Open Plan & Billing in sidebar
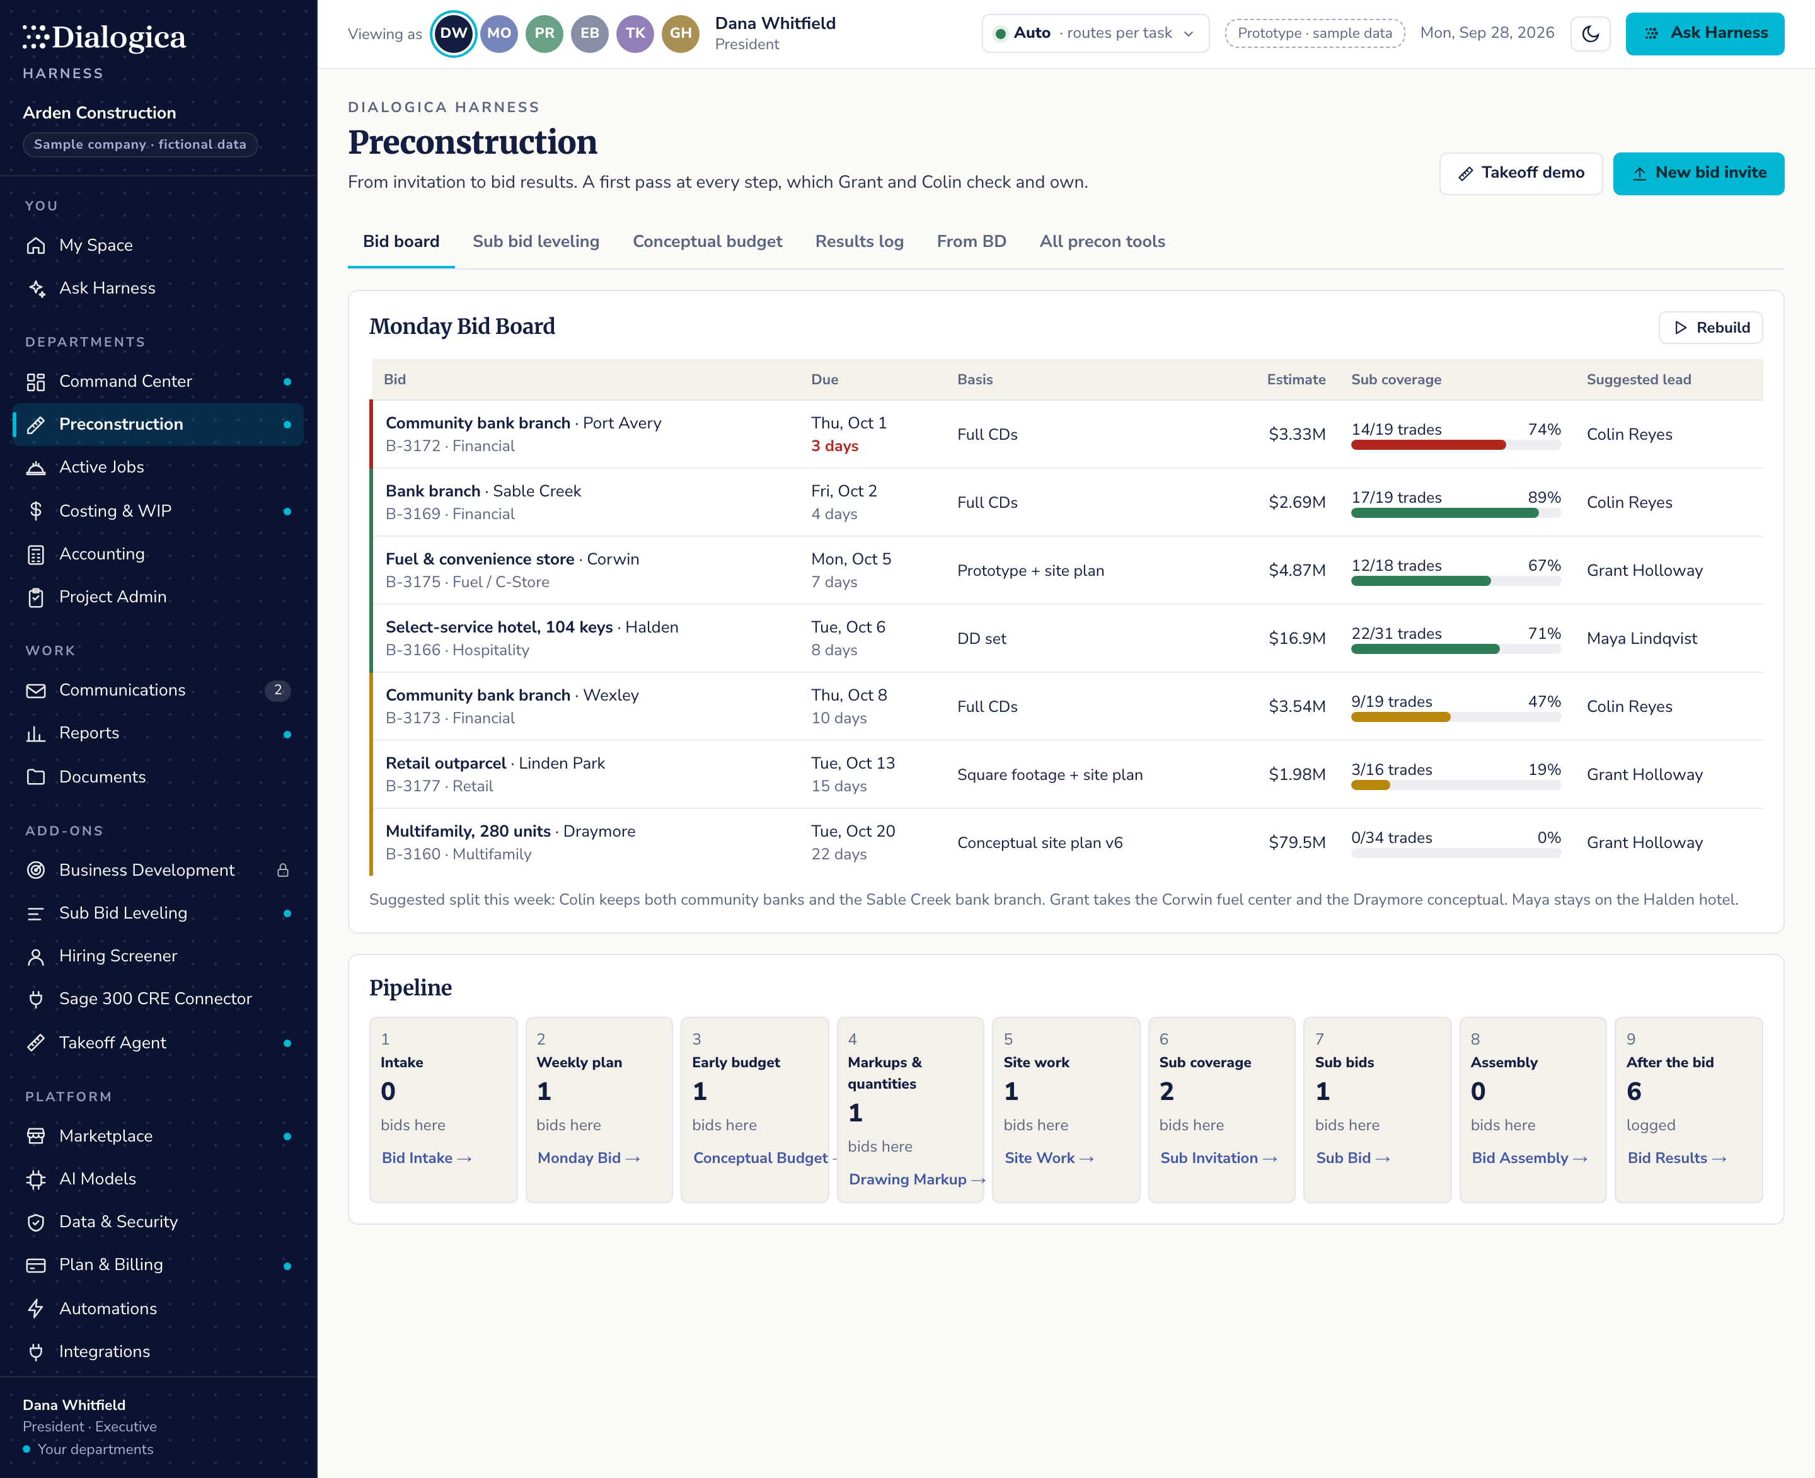 click(158, 1265)
